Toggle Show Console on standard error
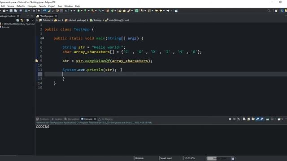This screenshot has width=287, height=161. tap(262, 119)
